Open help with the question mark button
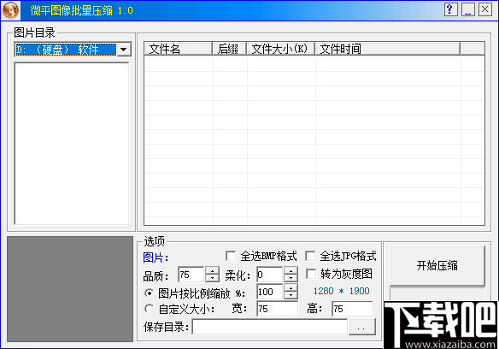Screen dimensions: 499x349 coord(450,9)
